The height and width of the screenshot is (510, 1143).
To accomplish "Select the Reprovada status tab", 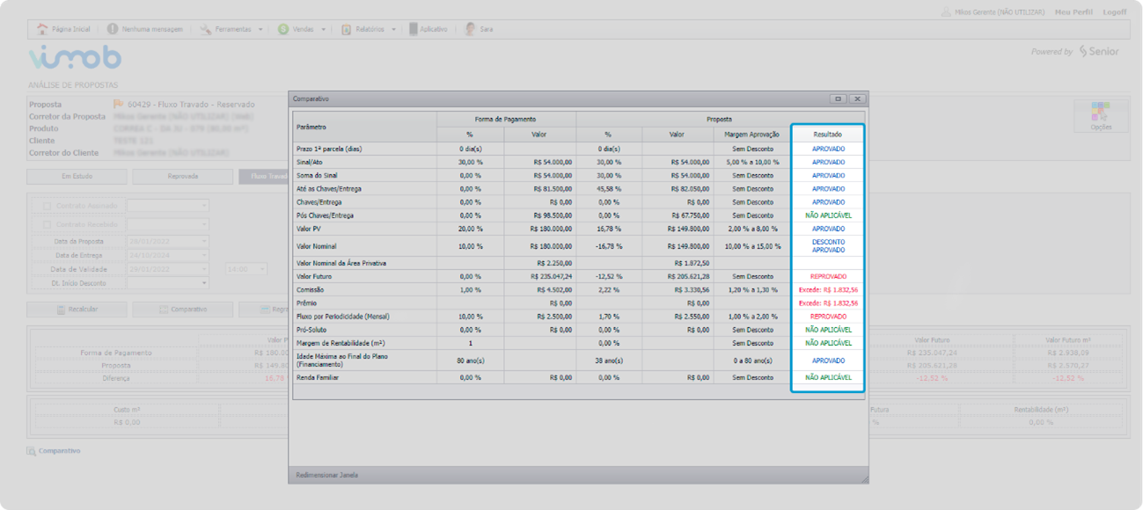I will pyautogui.click(x=182, y=176).
